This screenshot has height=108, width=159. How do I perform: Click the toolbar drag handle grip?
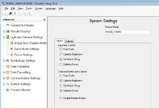[x=2, y=14]
